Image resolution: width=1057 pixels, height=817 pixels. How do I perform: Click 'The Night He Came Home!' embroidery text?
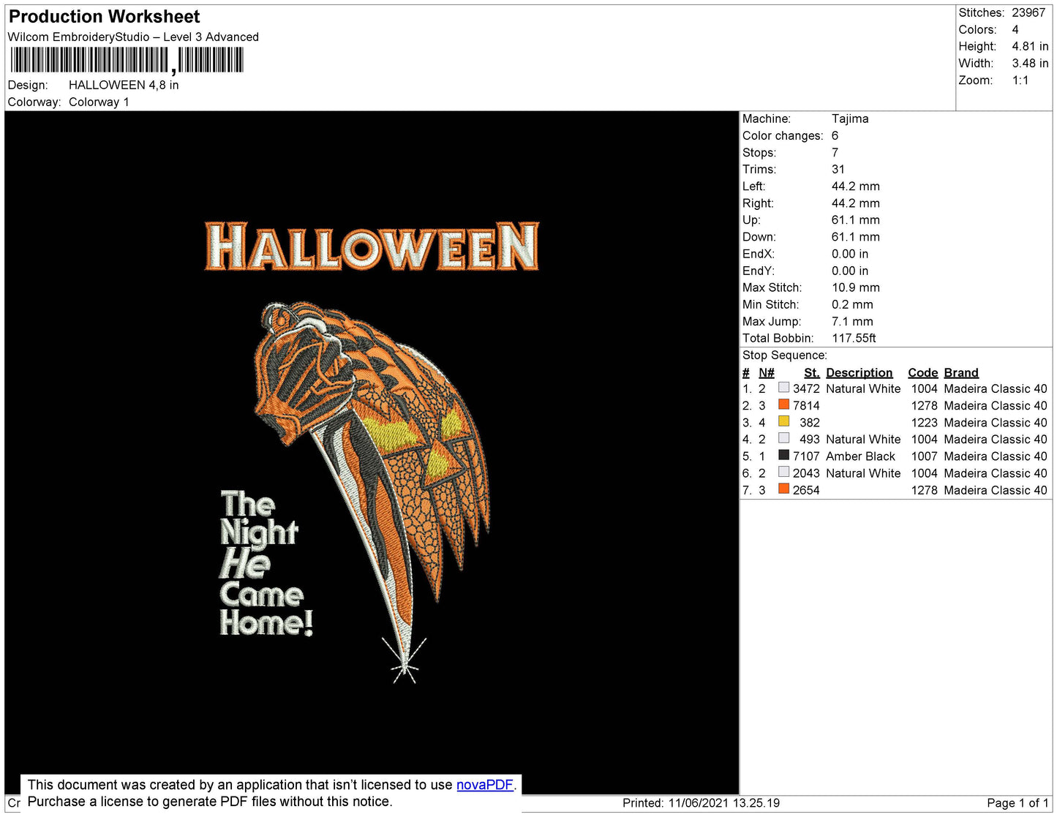point(266,563)
